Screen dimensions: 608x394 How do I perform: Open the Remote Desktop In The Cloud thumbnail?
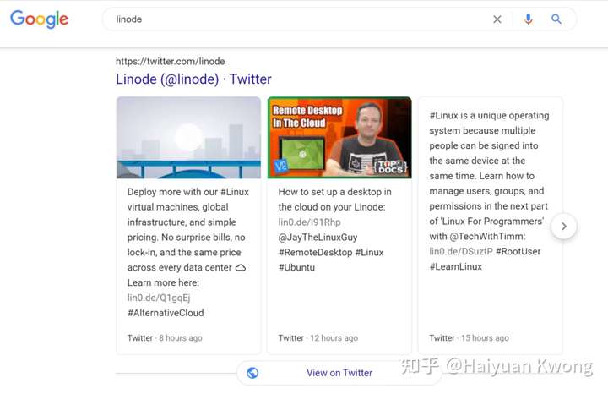coord(339,138)
